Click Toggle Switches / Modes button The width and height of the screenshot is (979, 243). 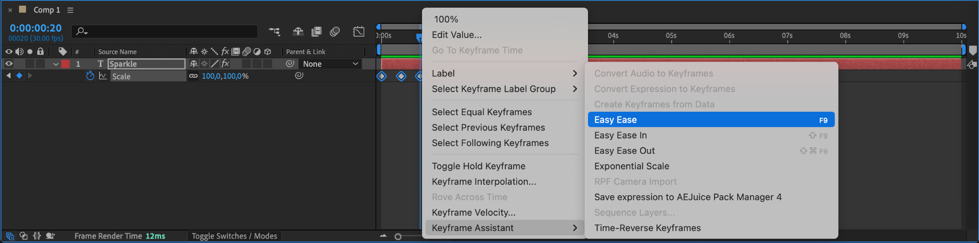click(234, 236)
